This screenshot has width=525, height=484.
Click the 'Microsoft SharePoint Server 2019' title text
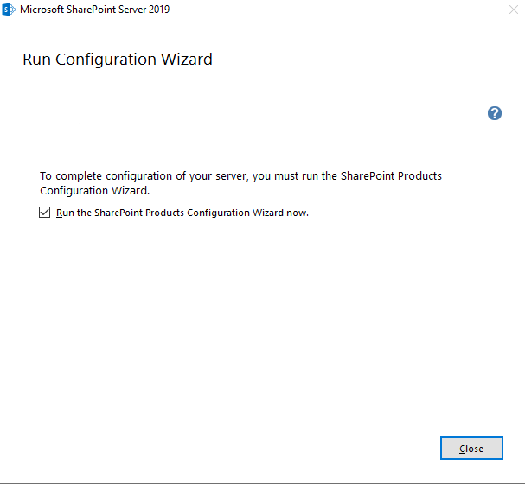click(x=95, y=10)
